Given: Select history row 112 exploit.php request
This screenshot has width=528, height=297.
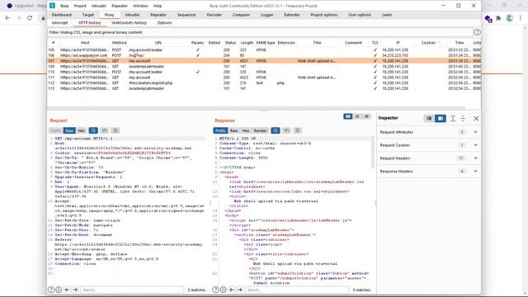Looking at the screenshot, I should pyautogui.click(x=264, y=82).
